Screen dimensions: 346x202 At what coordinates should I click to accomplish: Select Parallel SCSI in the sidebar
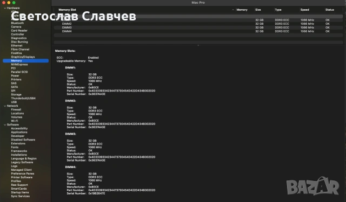(x=19, y=72)
